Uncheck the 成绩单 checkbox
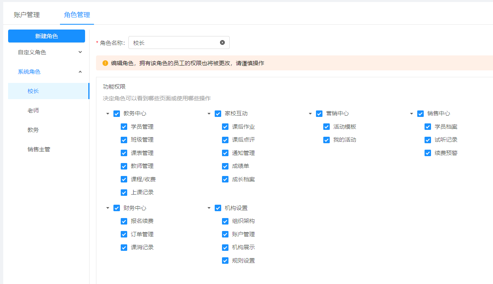Viewport: 493px width, 284px height. coord(225,166)
